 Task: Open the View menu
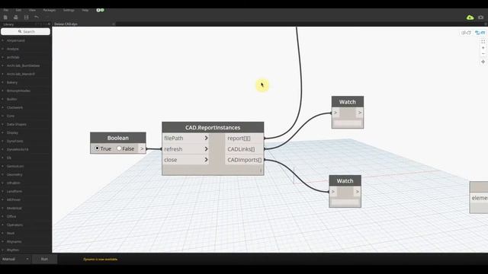[x=32, y=10]
